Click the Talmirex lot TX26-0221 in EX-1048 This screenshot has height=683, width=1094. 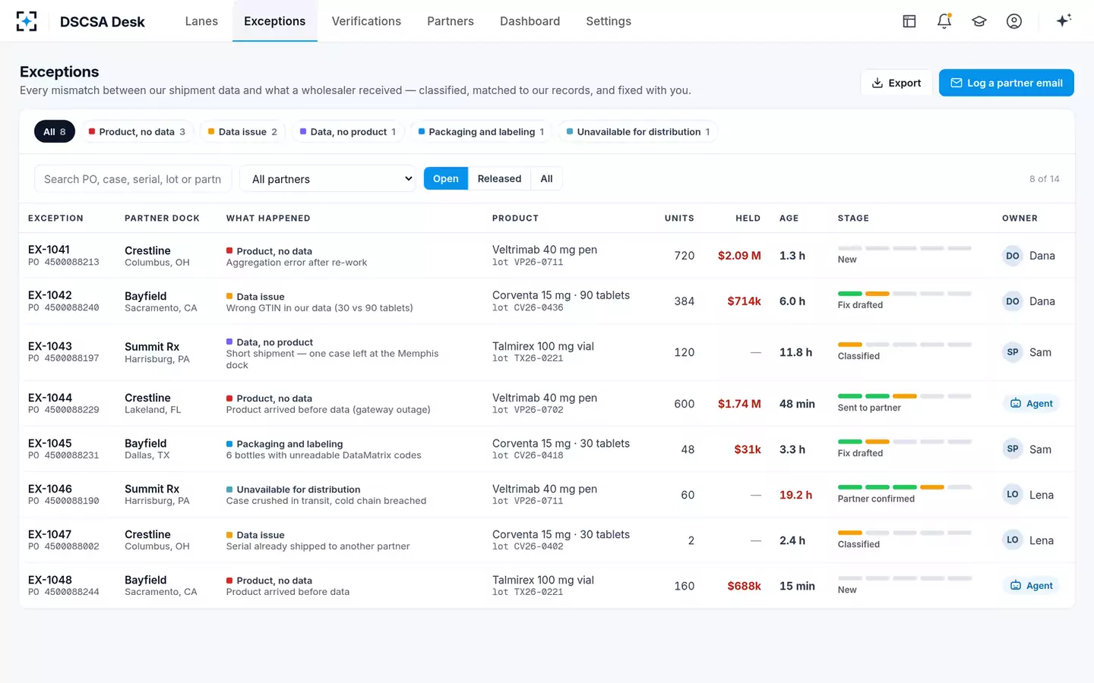pos(528,592)
